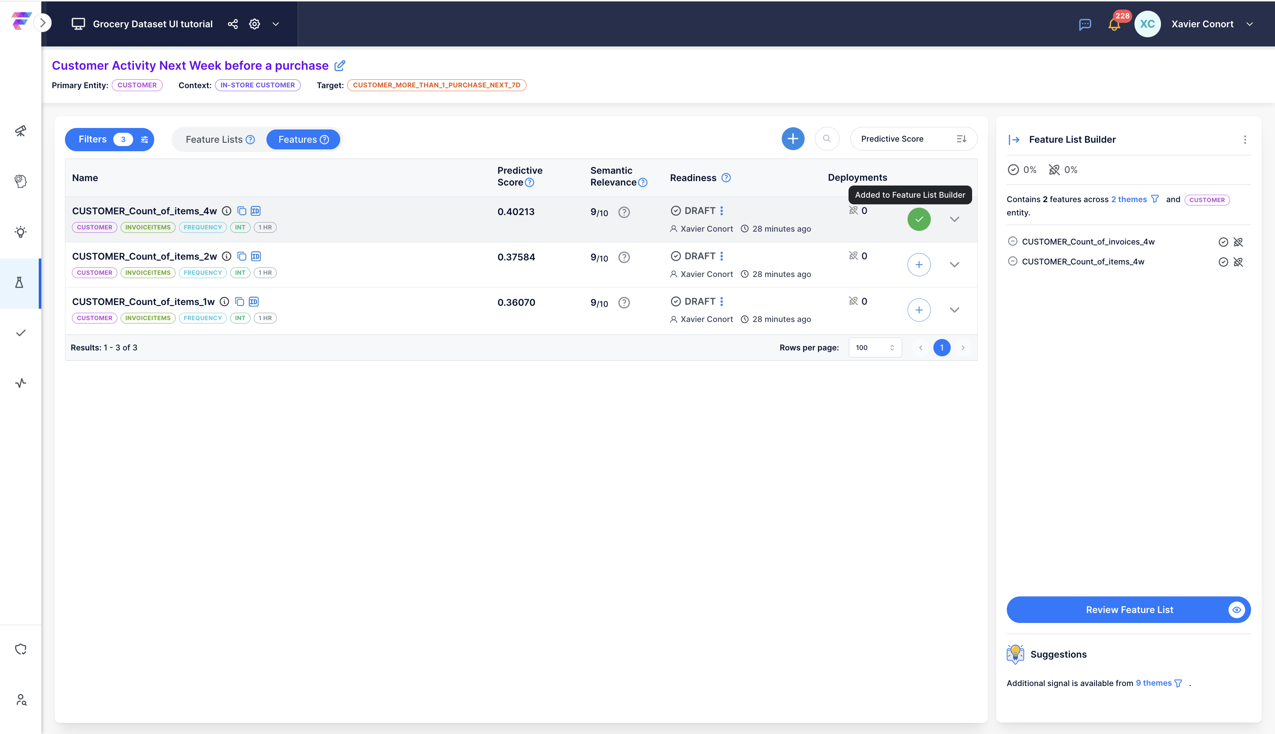Click the share icon next to catalog name
The height and width of the screenshot is (734, 1275).
pos(232,24)
